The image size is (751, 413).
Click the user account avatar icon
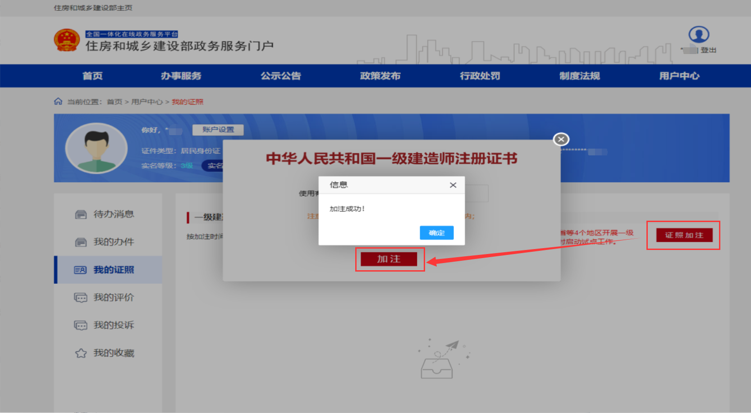699,35
